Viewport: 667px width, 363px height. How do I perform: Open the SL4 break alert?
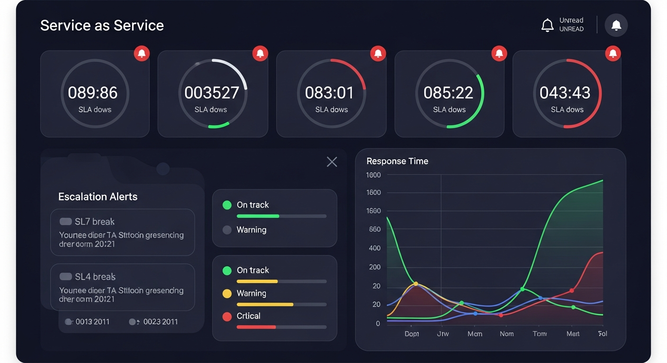pos(123,287)
